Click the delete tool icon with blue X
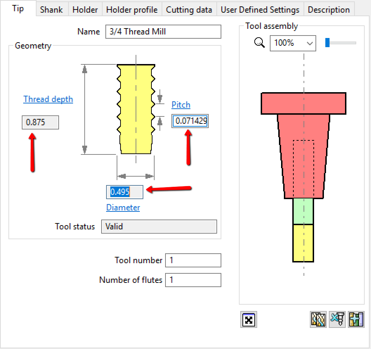The height and width of the screenshot is (349, 371). [337, 319]
